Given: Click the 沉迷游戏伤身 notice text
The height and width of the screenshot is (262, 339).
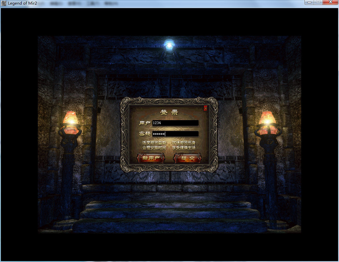Looking at the screenshot, I should [184, 143].
